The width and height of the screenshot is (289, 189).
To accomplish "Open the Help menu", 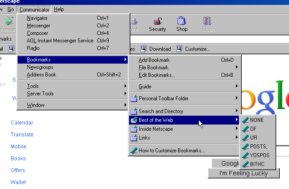I will click(59, 9).
